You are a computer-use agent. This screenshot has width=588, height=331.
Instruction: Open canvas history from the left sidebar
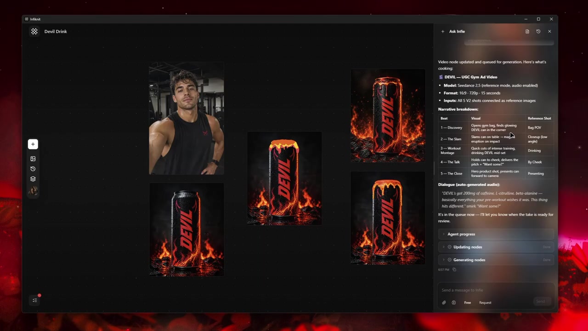coord(33,169)
